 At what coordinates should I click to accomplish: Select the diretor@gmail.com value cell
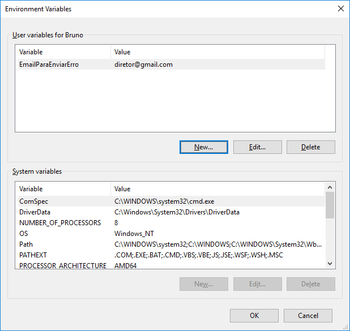click(x=143, y=65)
